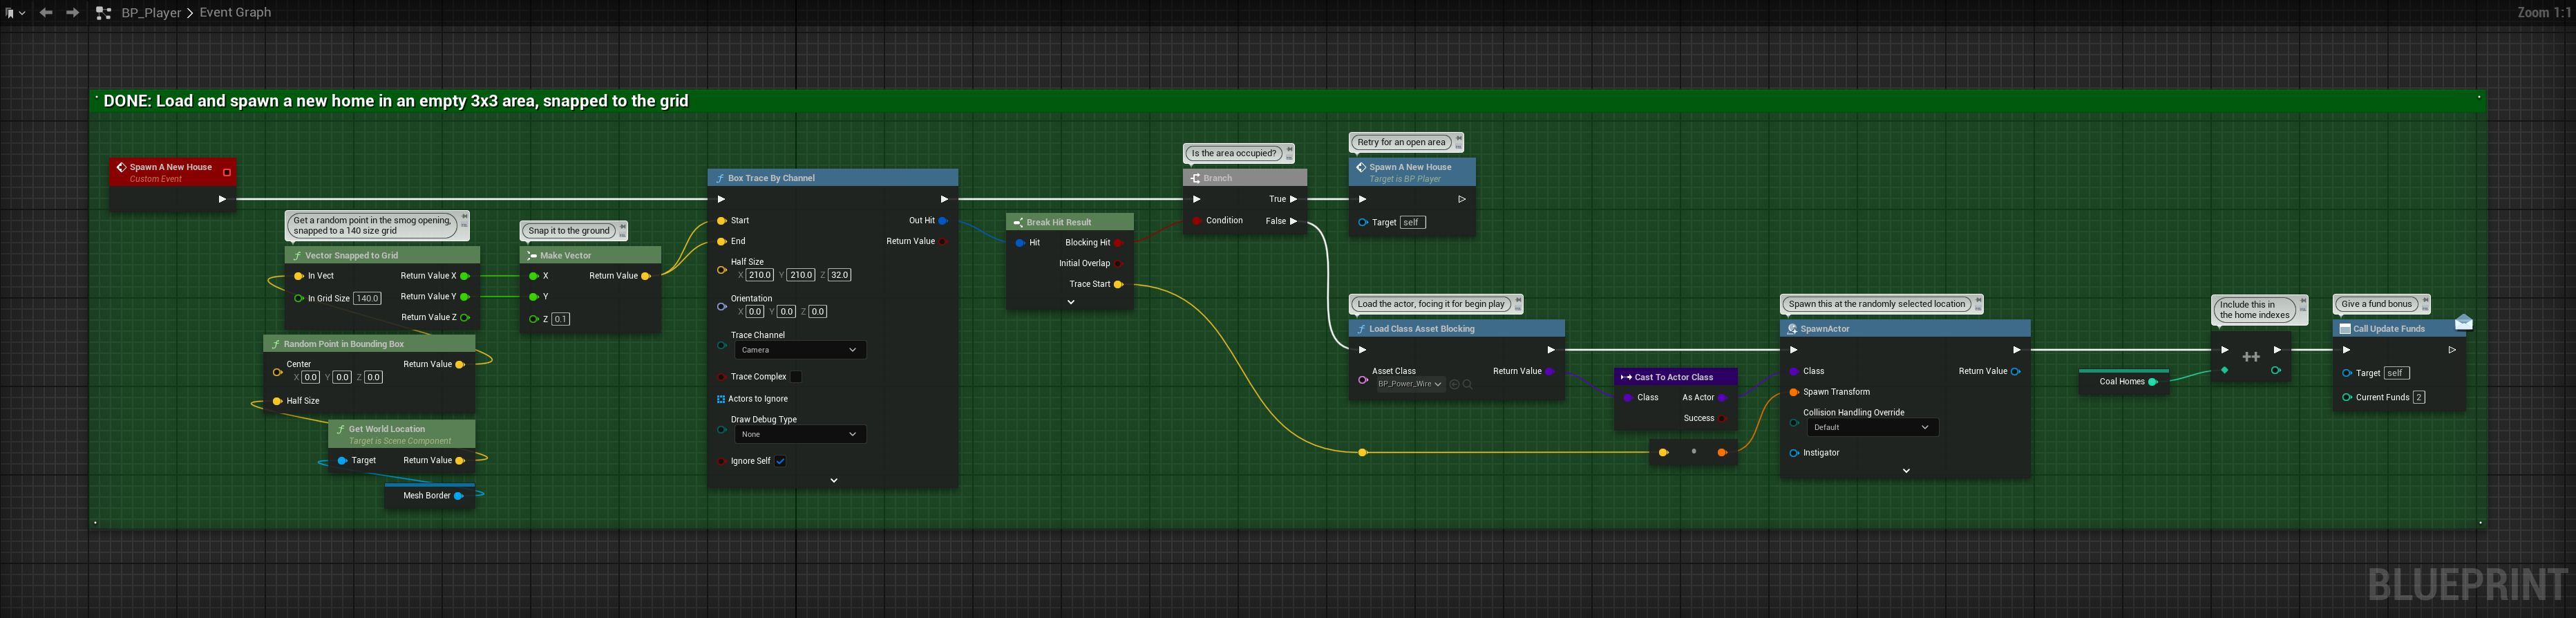This screenshot has height=618, width=2576.
Task: Click the In Grid Size value field
Action: point(367,298)
